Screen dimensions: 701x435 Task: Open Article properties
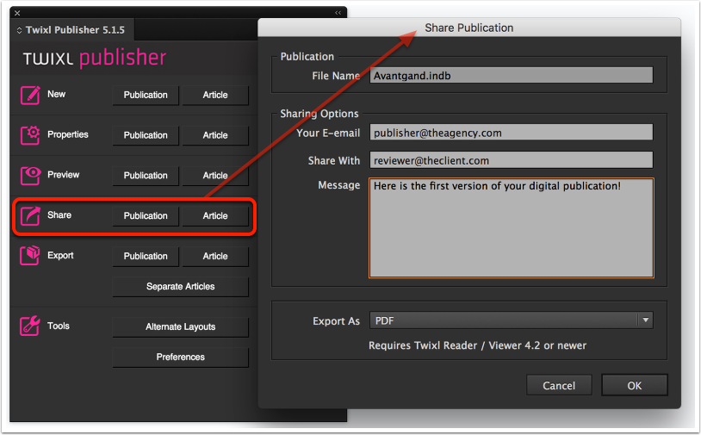click(x=215, y=135)
